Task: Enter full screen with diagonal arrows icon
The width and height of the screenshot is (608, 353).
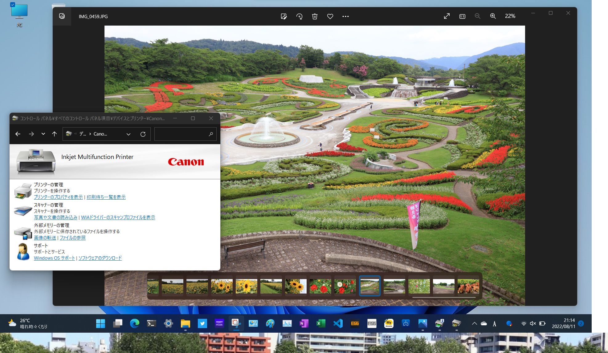Action: click(447, 16)
